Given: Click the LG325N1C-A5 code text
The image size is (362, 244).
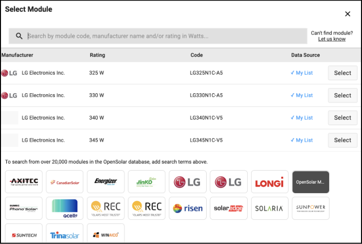Looking at the screenshot, I should [x=206, y=73].
